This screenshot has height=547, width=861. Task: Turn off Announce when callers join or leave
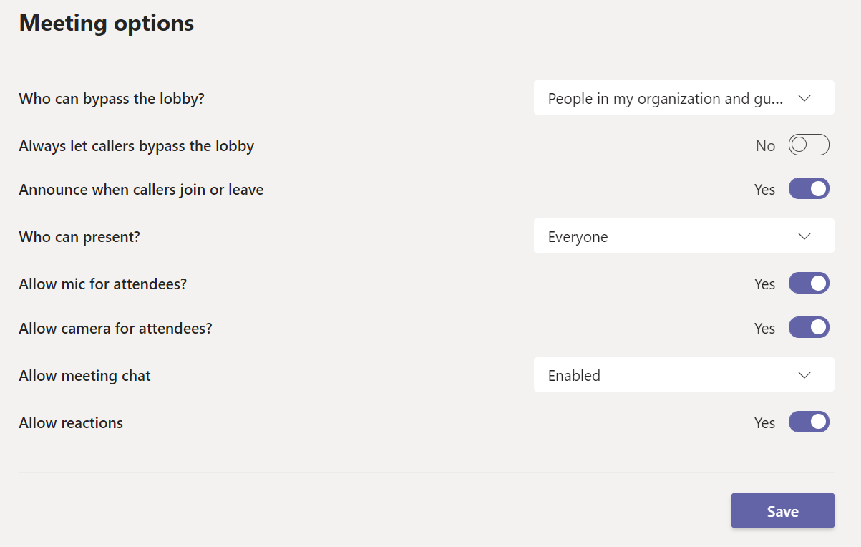pos(809,189)
